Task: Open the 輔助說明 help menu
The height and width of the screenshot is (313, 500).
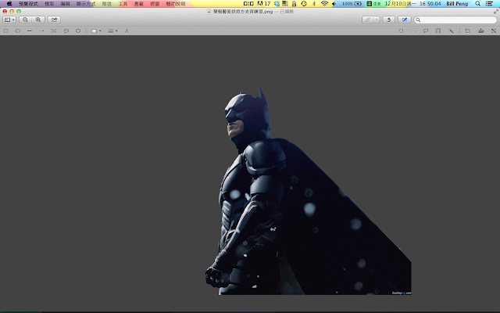Action: (175, 4)
